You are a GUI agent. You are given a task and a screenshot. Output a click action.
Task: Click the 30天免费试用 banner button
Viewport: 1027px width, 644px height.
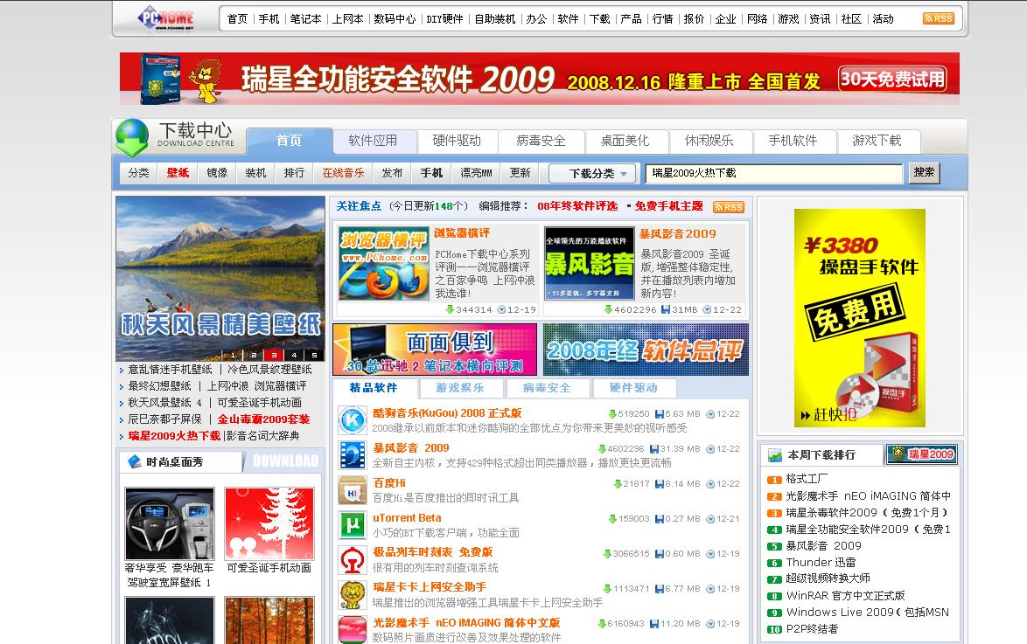(x=893, y=80)
